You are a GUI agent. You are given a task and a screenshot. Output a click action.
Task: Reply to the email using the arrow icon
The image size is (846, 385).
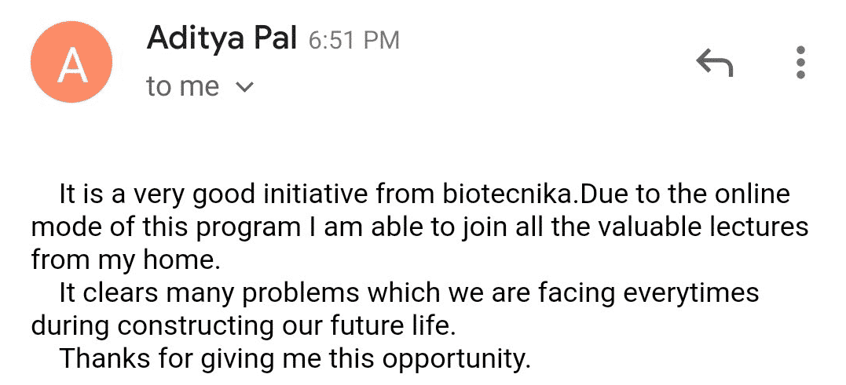point(714,63)
